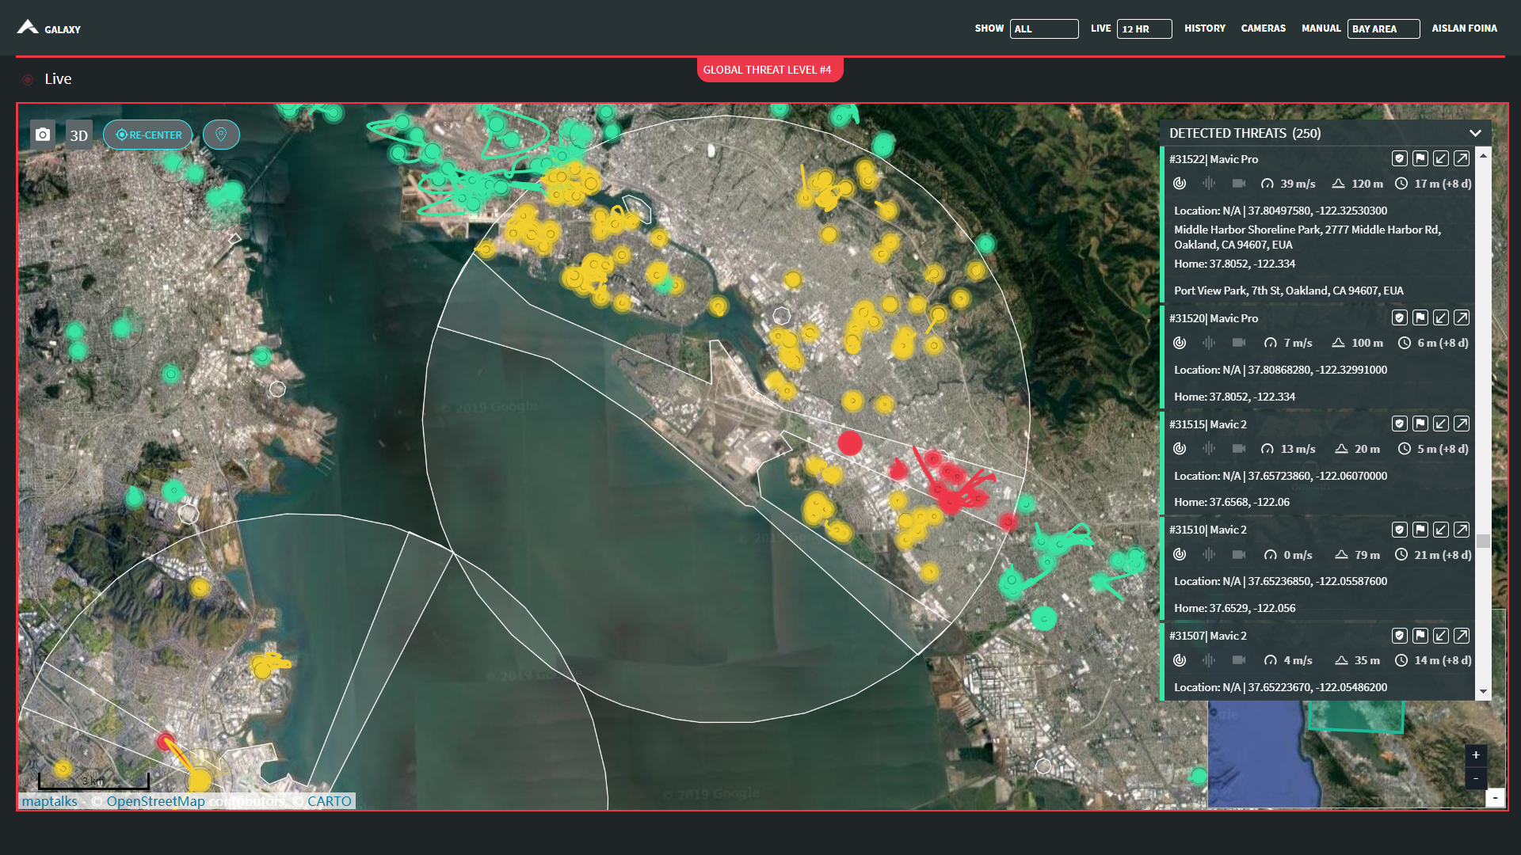1521x855 pixels.
Task: Click shield icon for threat #31510
Action: [1400, 529]
